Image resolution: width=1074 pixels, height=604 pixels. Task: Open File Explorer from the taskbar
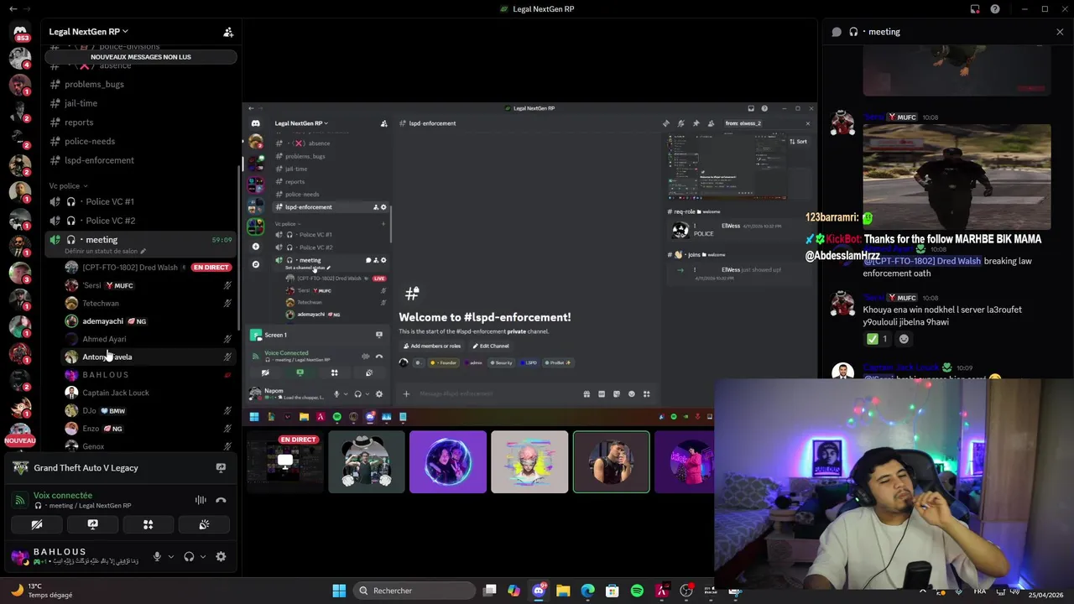coord(563,591)
